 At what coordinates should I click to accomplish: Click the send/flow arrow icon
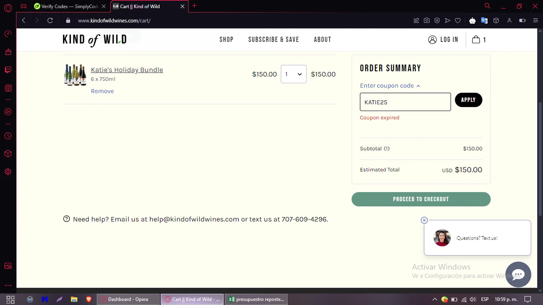coord(447,21)
